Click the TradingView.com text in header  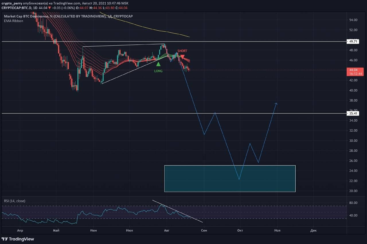[x=67, y=3]
